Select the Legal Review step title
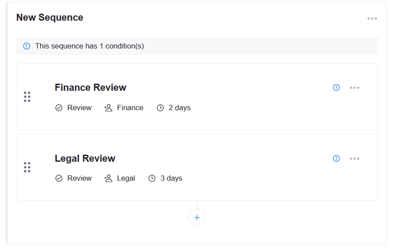 point(85,158)
